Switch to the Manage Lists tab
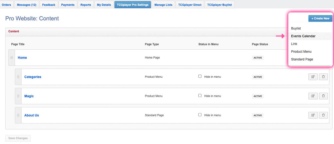The width and height of the screenshot is (334, 144). [x=163, y=5]
